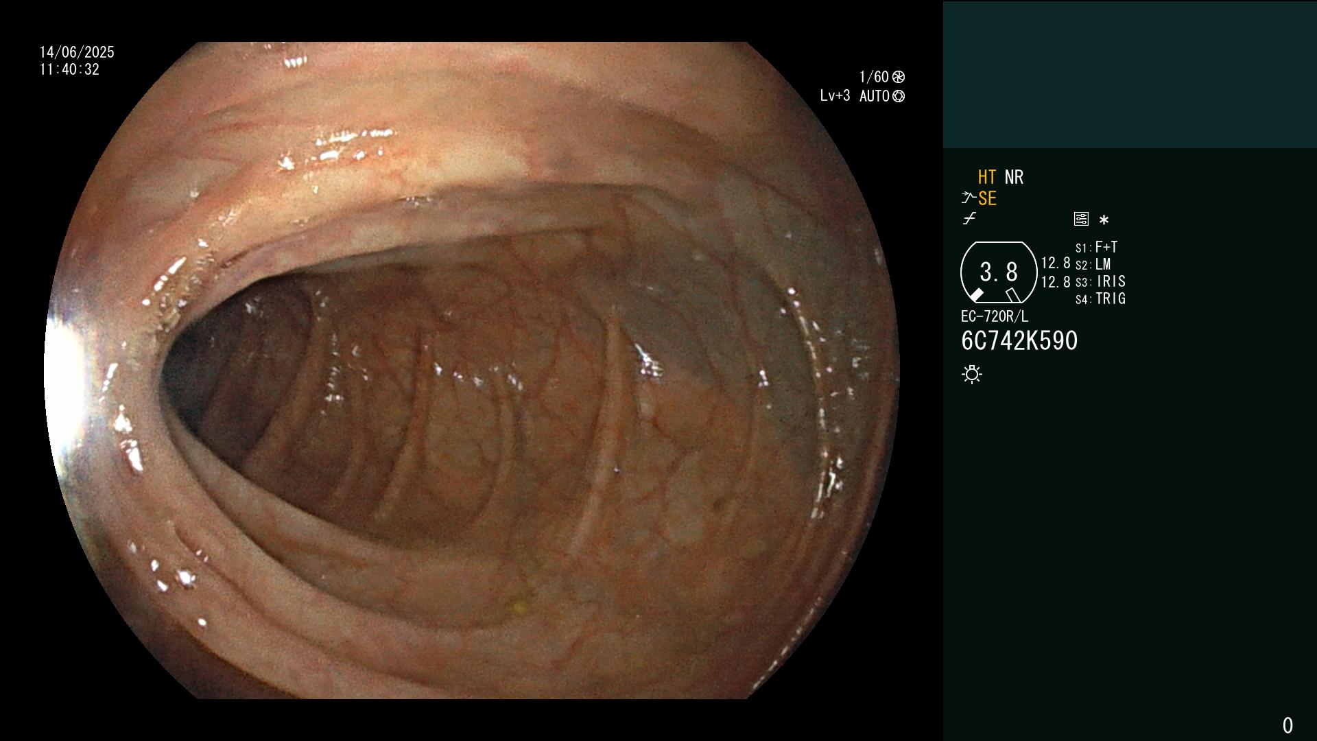This screenshot has height=741, width=1317.
Task: Click the S1: F+T switch assignment
Action: click(x=1096, y=247)
